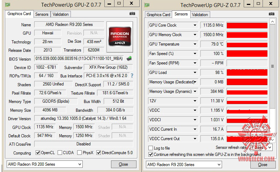Screen dimensions: 280x172
Task: Click the BIOS save chip icon
Action: click(x=129, y=58)
